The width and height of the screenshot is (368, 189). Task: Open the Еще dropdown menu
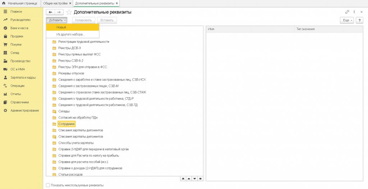347,20
